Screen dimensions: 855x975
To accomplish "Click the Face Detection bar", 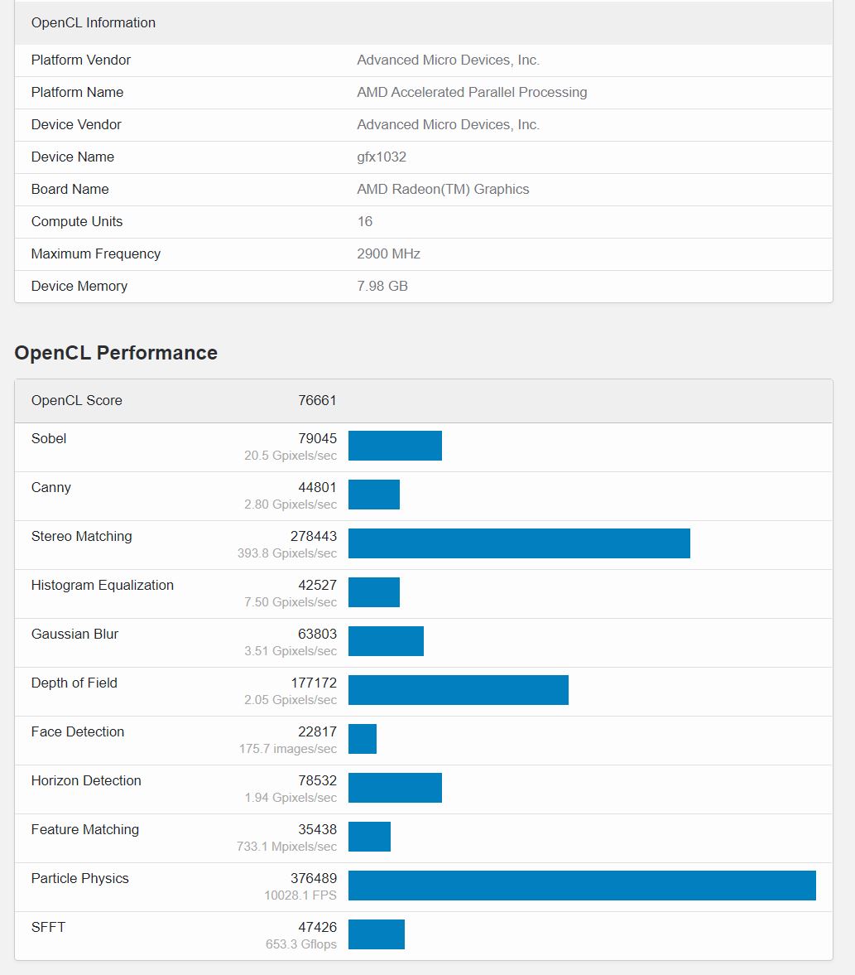I will coord(363,739).
